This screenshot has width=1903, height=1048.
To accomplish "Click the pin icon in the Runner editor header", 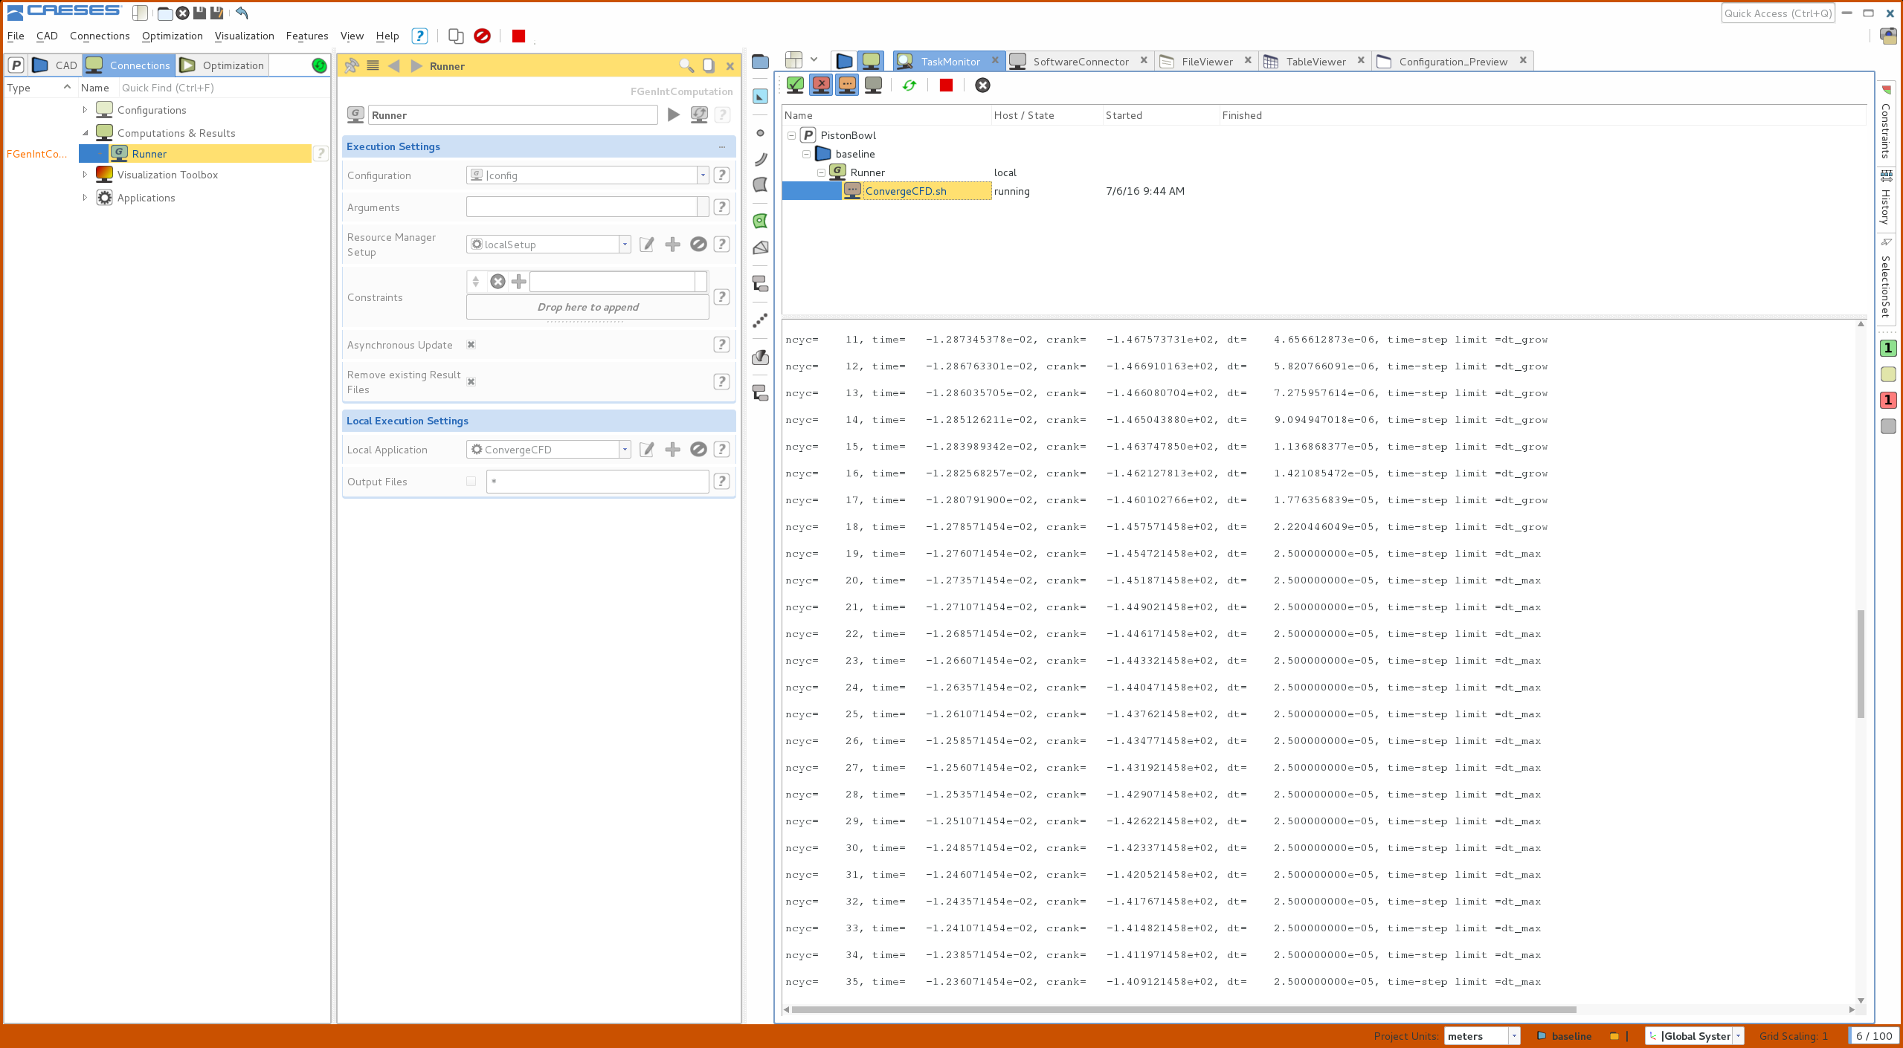I will point(352,65).
